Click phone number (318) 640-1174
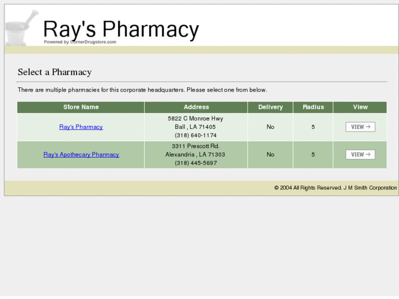Screen dimensions: 399x299 [x=195, y=135]
